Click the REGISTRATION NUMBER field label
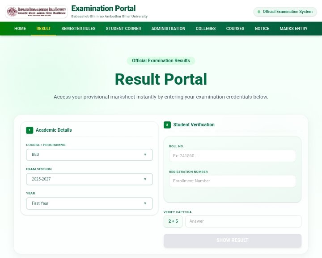The image size is (322, 258). (x=188, y=172)
